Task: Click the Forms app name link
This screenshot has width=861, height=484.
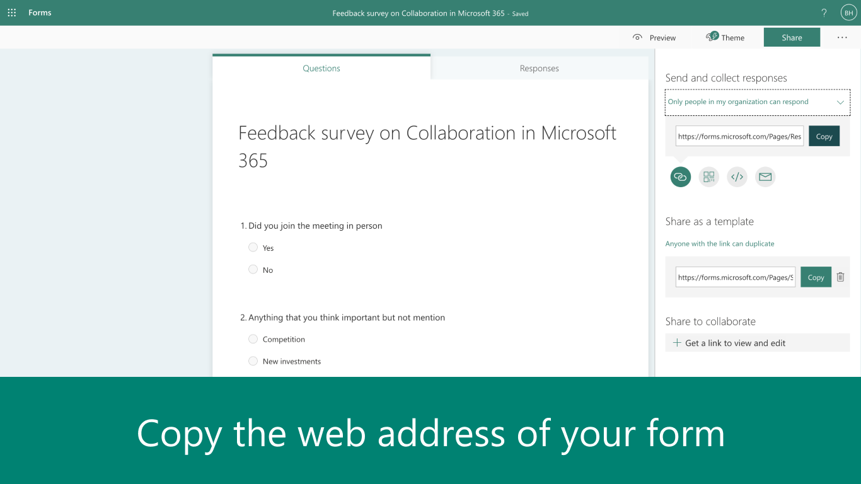Action: (x=40, y=13)
